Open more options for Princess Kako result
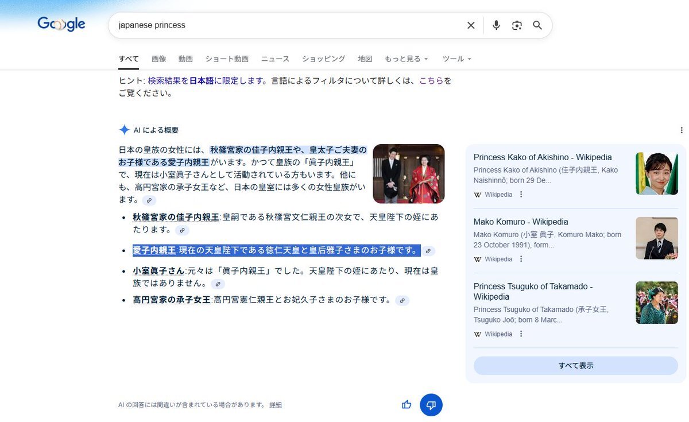 click(x=521, y=195)
